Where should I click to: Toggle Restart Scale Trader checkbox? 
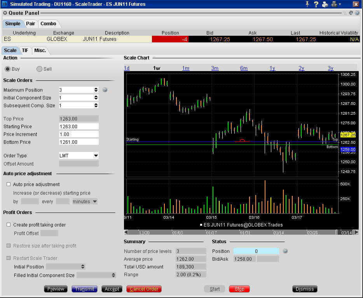tap(9, 258)
